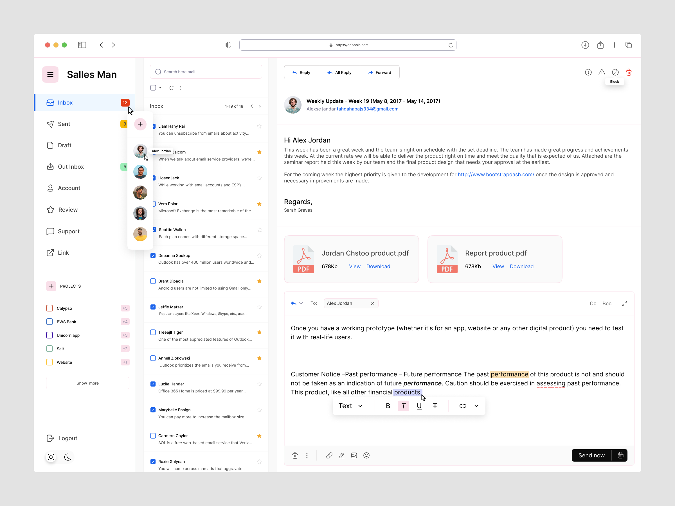Click the underline formatting icon
Viewport: 675px width, 506px height.
(x=419, y=406)
